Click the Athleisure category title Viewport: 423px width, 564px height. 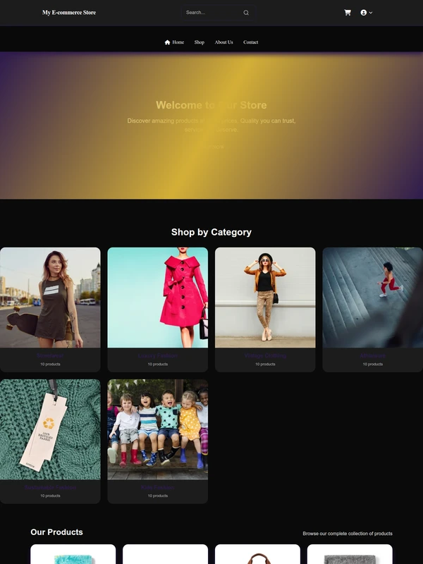pyautogui.click(x=373, y=356)
